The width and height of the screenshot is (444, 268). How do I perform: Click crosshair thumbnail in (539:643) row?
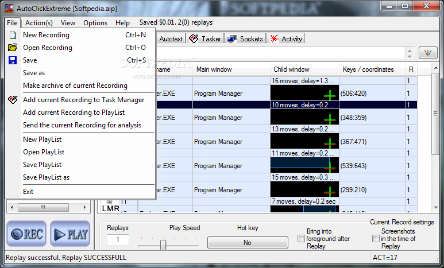point(304,165)
